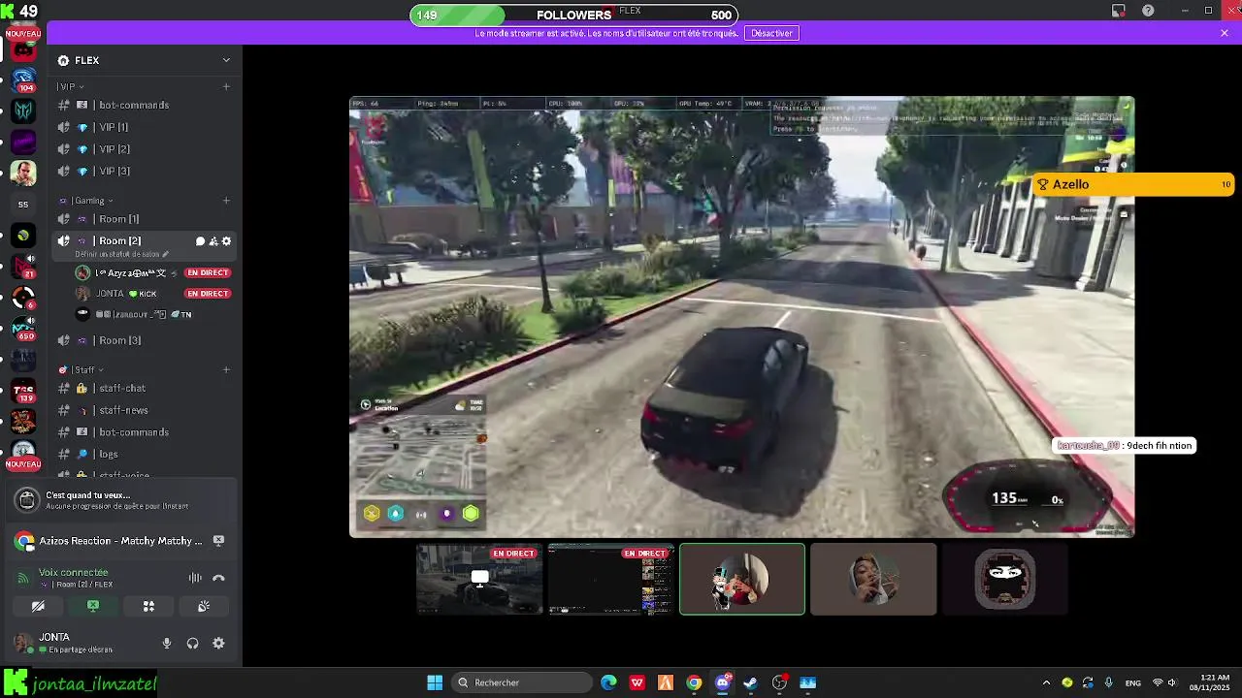This screenshot has height=698, width=1242.
Task: Open the quest icon beside "C'est quand tu veux..."
Action: click(x=27, y=500)
